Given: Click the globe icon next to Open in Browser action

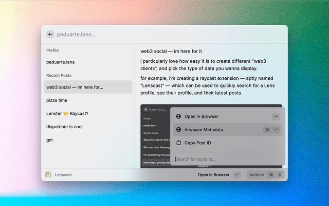Looking at the screenshot, I should point(178,116).
